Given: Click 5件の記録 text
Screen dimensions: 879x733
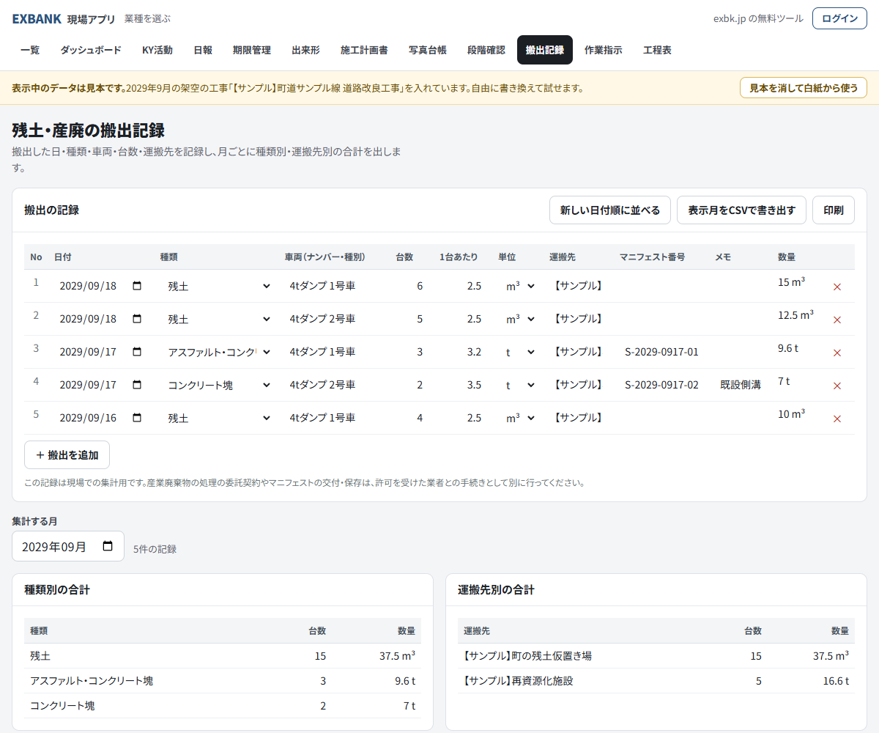Looking at the screenshot, I should 155,549.
